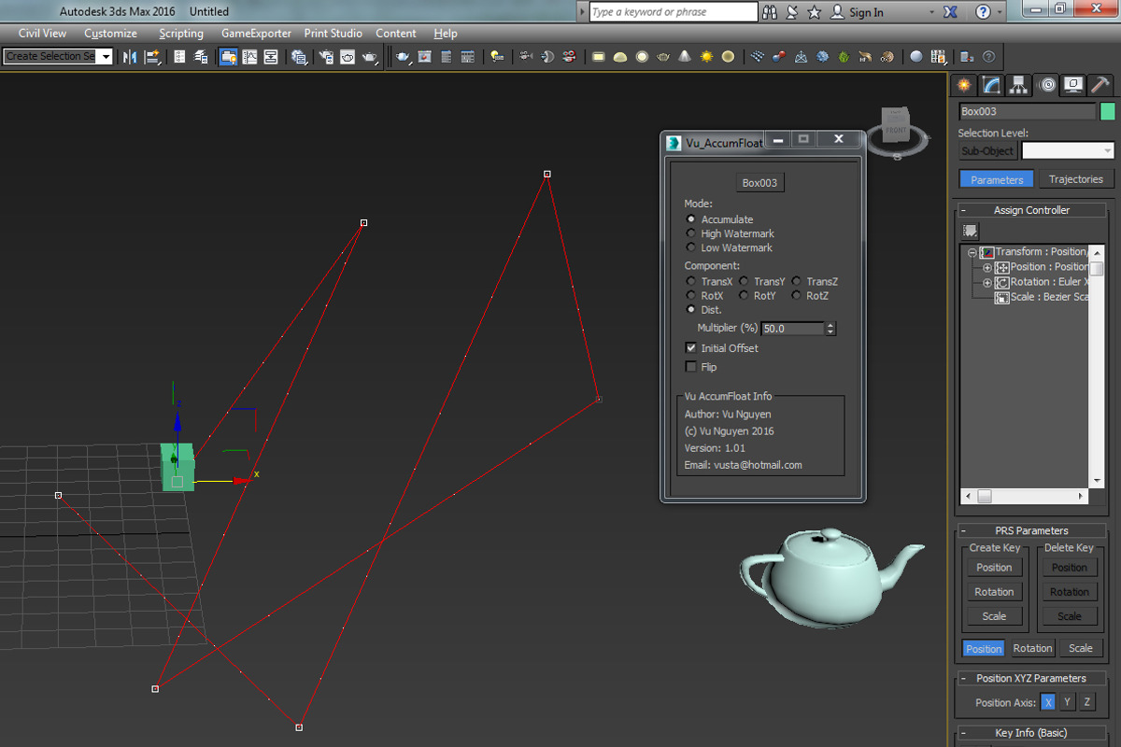Toggle the Ribbon toolbar icon

point(229,57)
